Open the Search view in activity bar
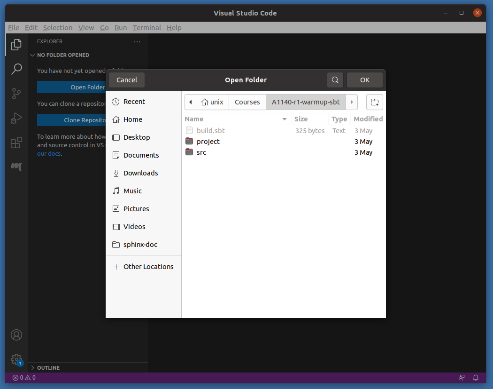Viewport: 493px width, 389px height. pos(16,69)
